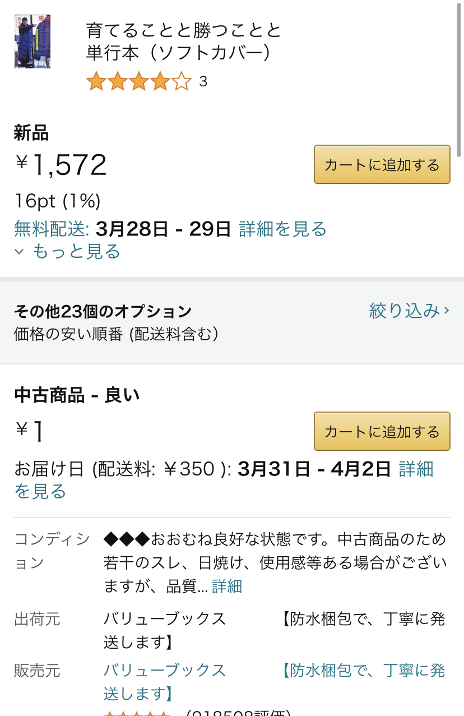Image resolution: width=464 pixels, height=716 pixels.
Task: Open the 3 reviews count
Action: (x=203, y=82)
